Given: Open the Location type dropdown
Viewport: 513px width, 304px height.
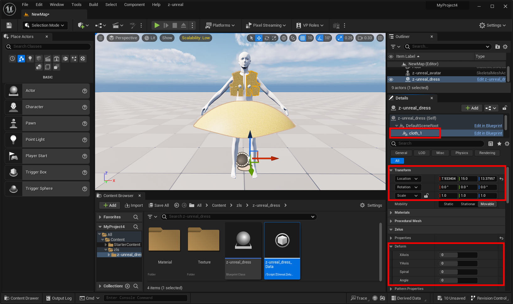Looking at the screenshot, I should (408, 179).
